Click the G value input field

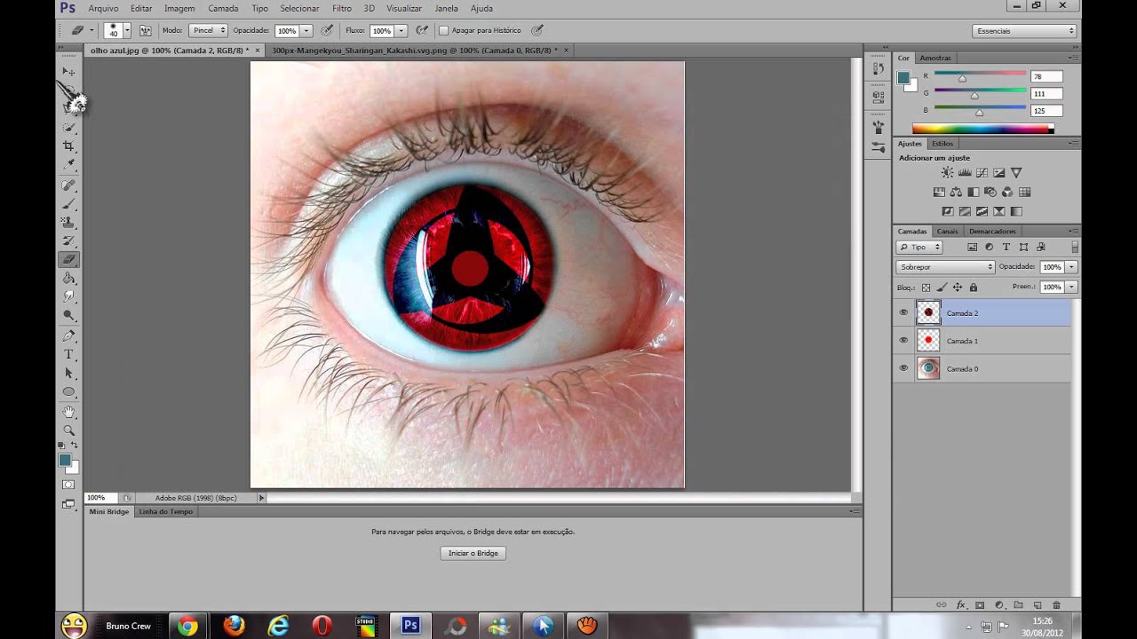point(1046,93)
